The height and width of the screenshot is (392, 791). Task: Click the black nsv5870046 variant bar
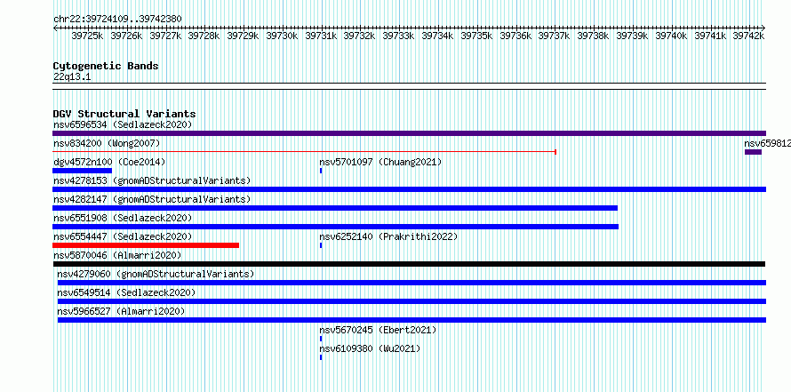[409, 264]
